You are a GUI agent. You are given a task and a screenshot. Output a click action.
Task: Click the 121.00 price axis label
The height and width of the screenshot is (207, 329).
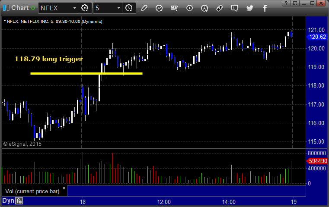(x=316, y=30)
